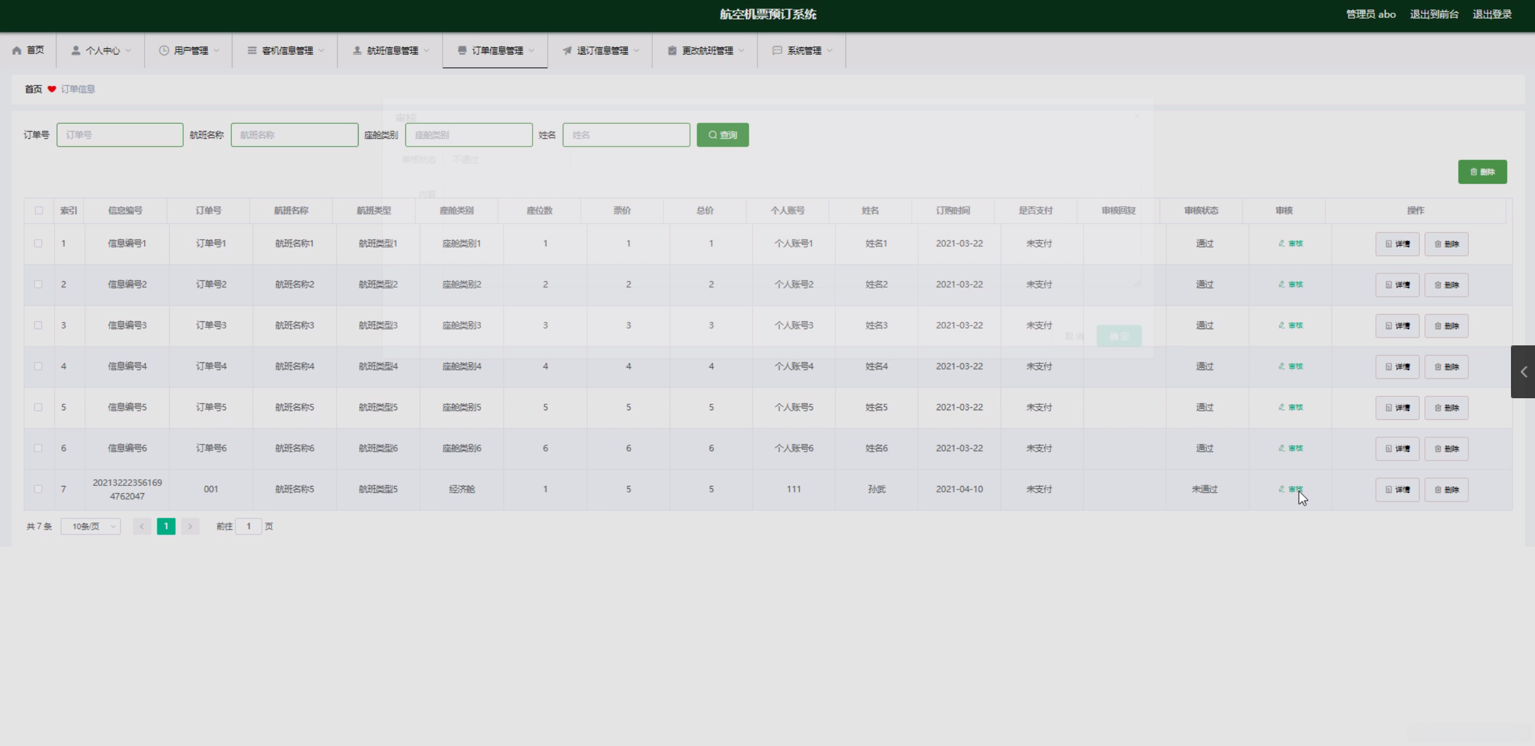Open the 10条/页 page size dropdown
The image size is (1535, 746).
tap(91, 527)
